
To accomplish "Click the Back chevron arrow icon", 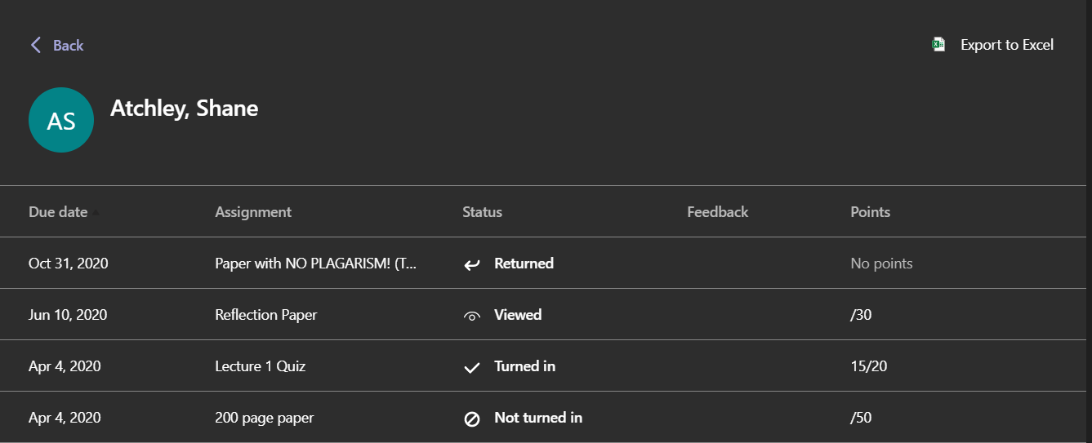I will pyautogui.click(x=36, y=45).
